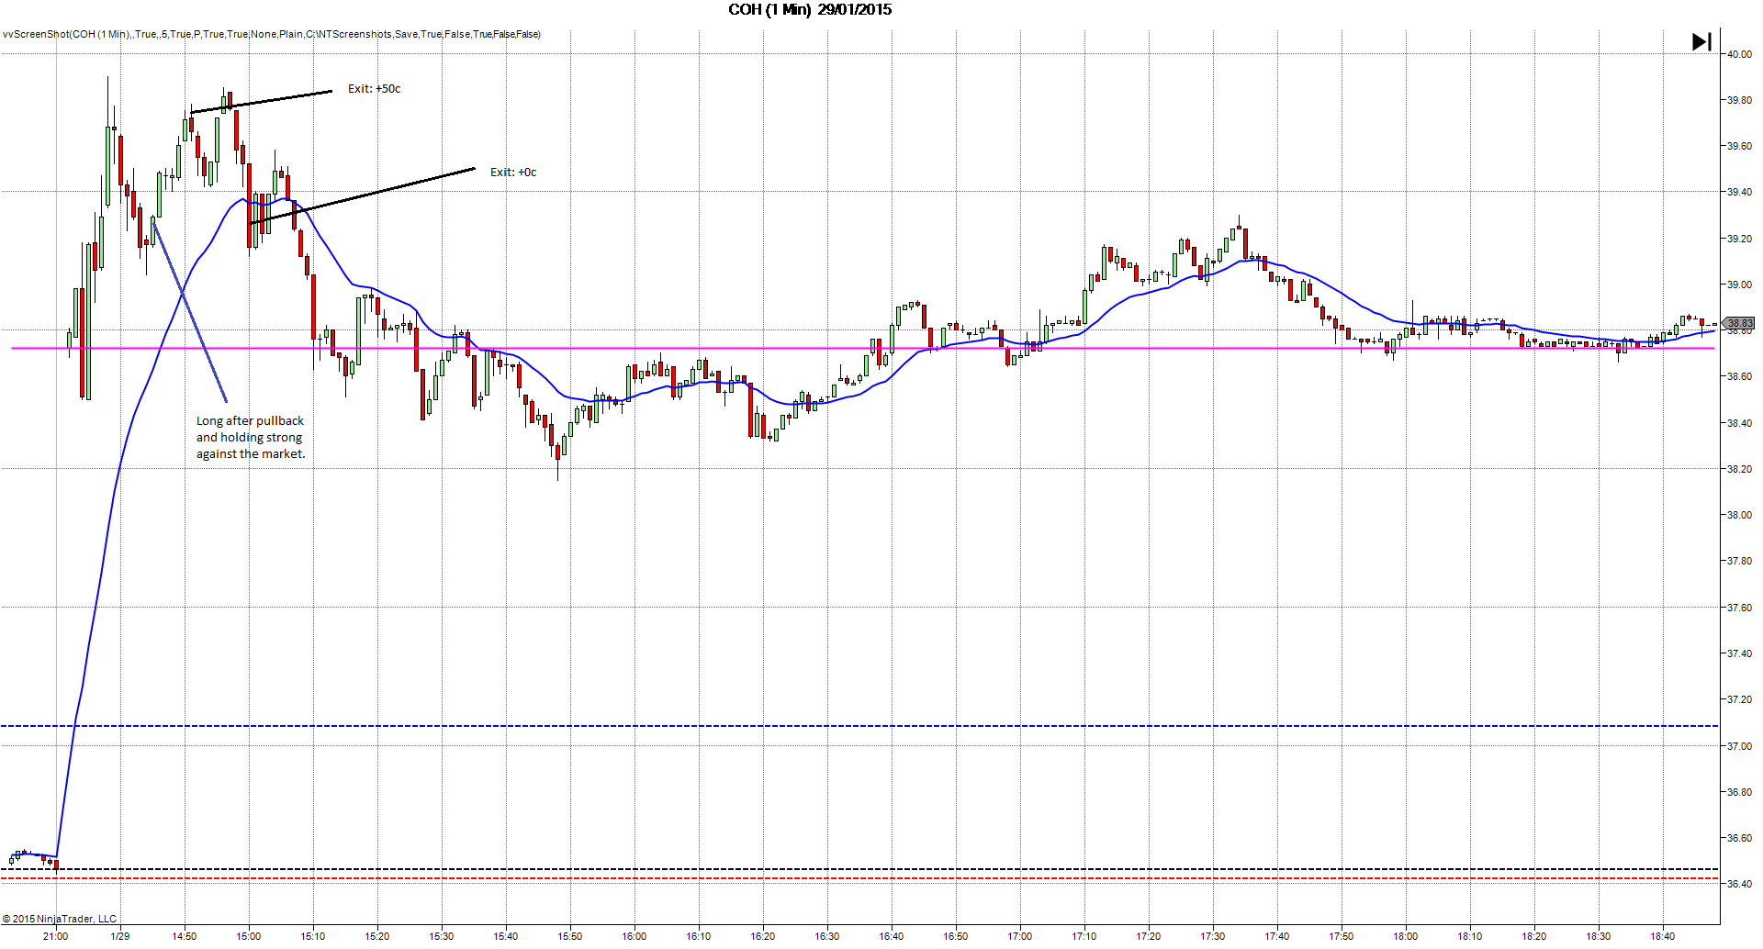1763x949 pixels.
Task: Click the 39.60 price axis label
Action: click(1739, 146)
